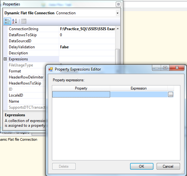Select the Dynamic Flat file Connection manager

tap(18, 139)
